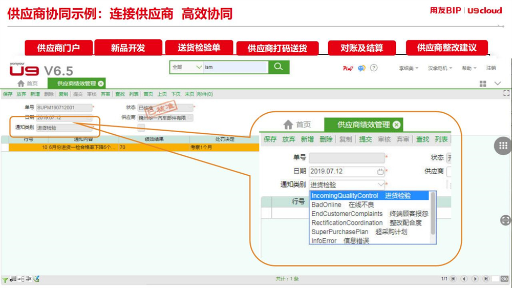This screenshot has height=288, width=512.
Task: Pick SuperPurchasePlan 超采购计划 option
Action: pos(369,232)
